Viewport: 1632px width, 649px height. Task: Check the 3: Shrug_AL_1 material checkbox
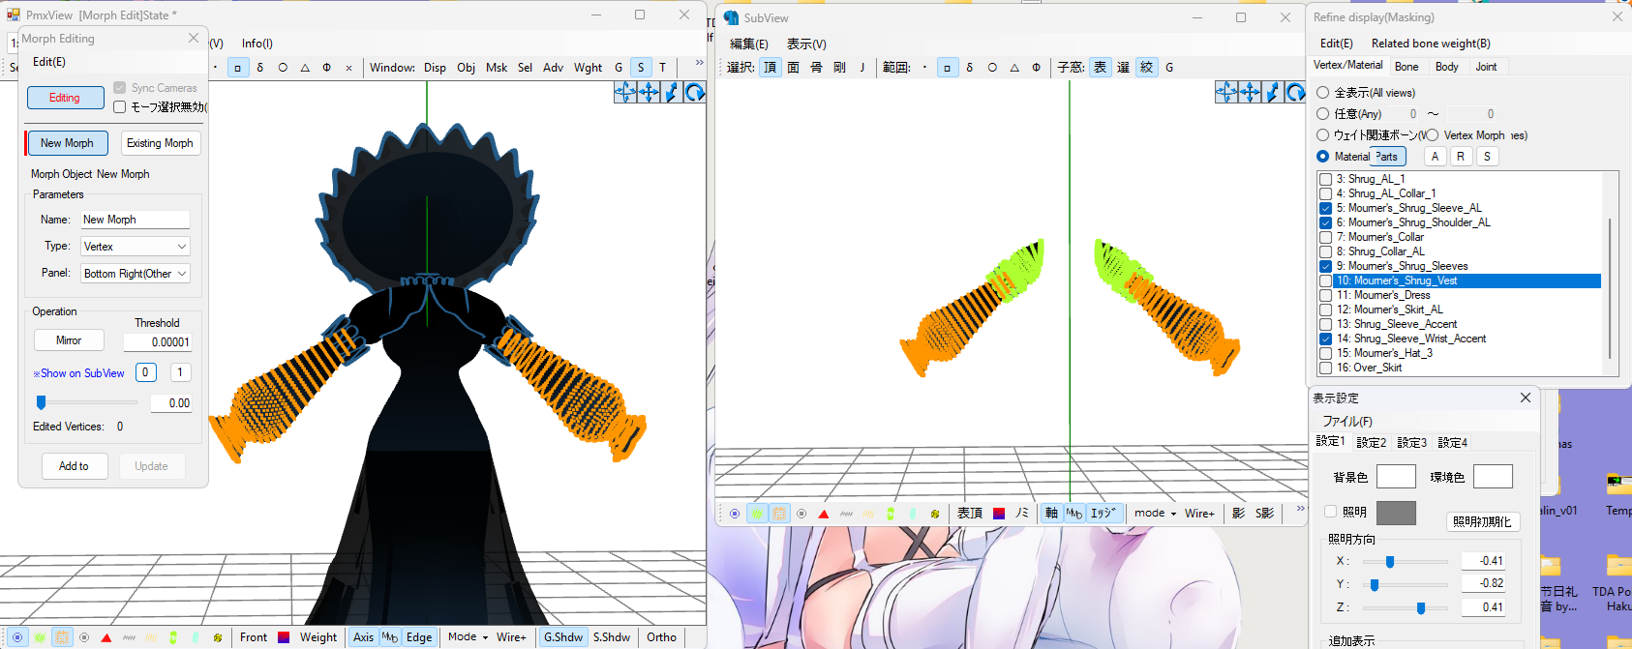point(1325,179)
